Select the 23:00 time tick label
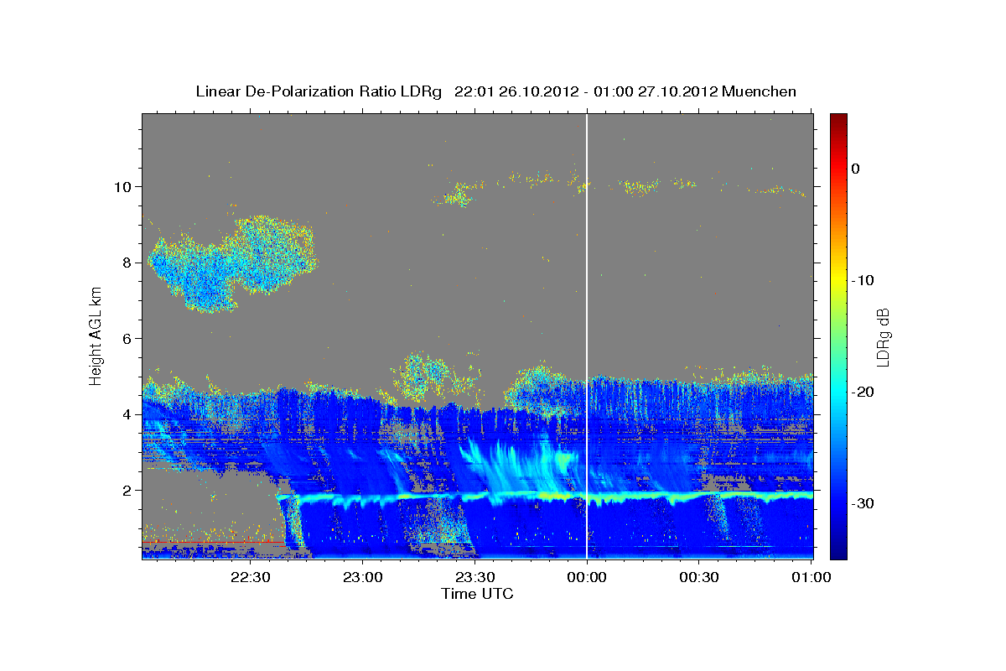 coord(362,577)
